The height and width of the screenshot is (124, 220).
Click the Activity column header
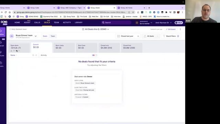(44, 55)
